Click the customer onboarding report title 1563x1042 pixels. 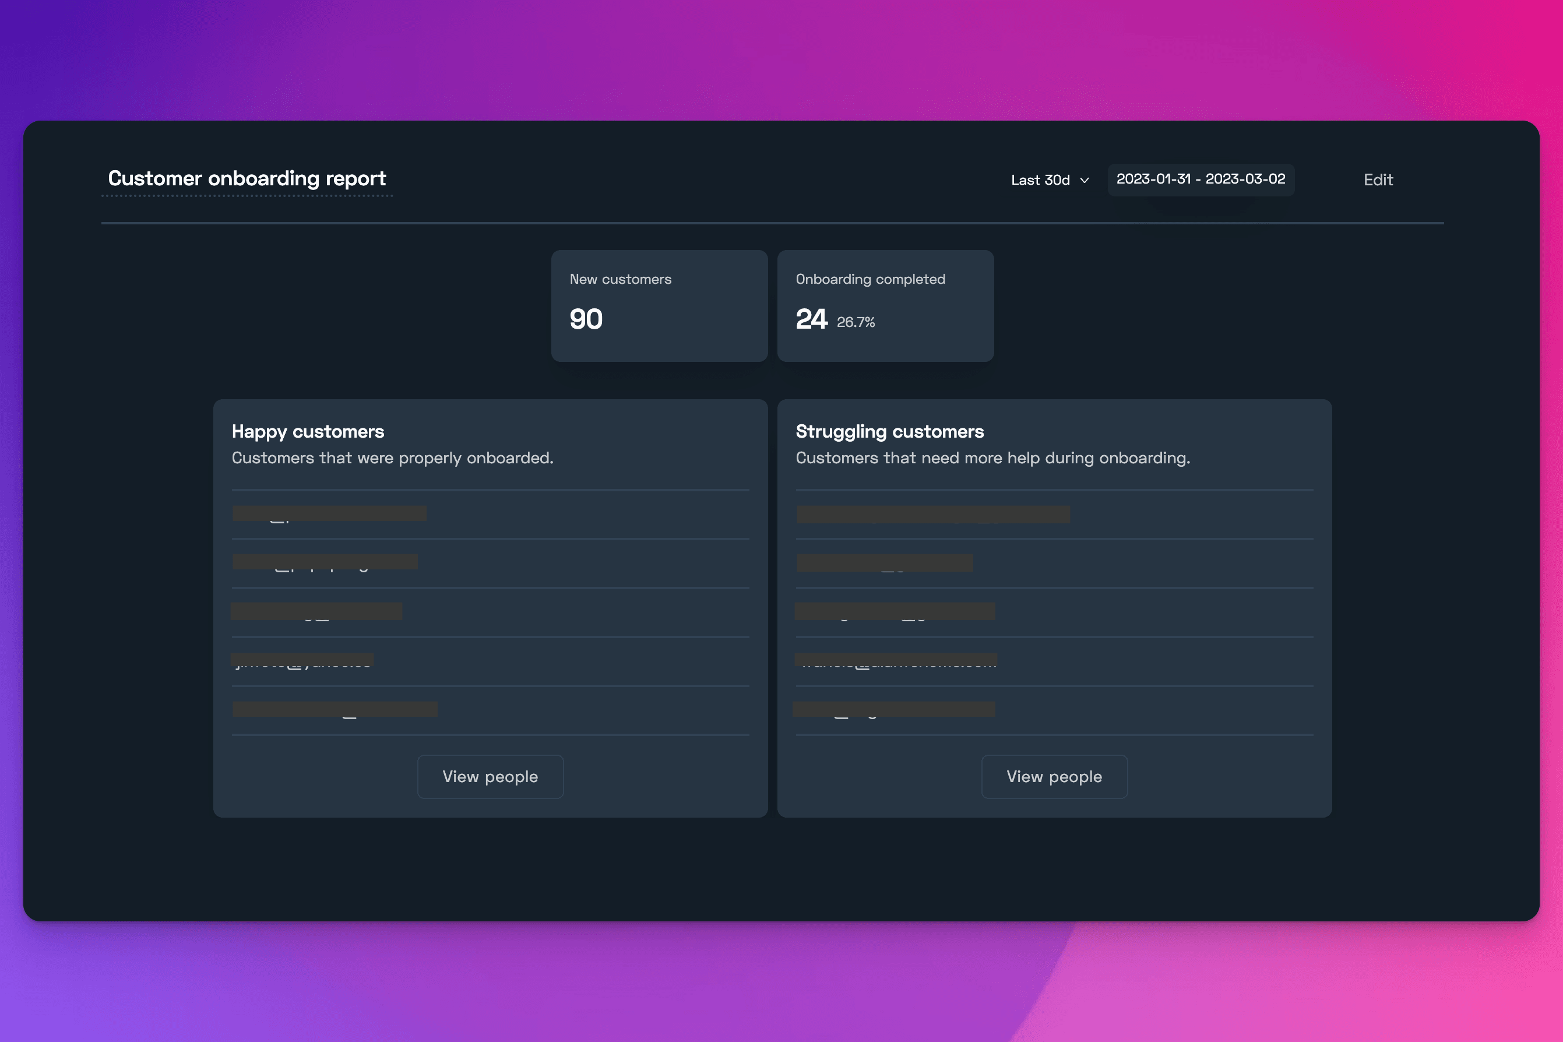[x=247, y=178]
